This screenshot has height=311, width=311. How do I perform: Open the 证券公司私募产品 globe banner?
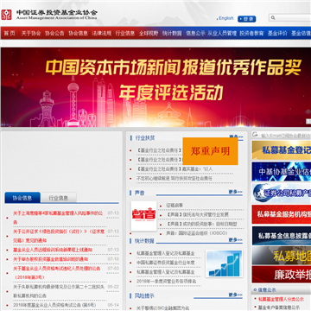pyautogui.click(x=282, y=193)
